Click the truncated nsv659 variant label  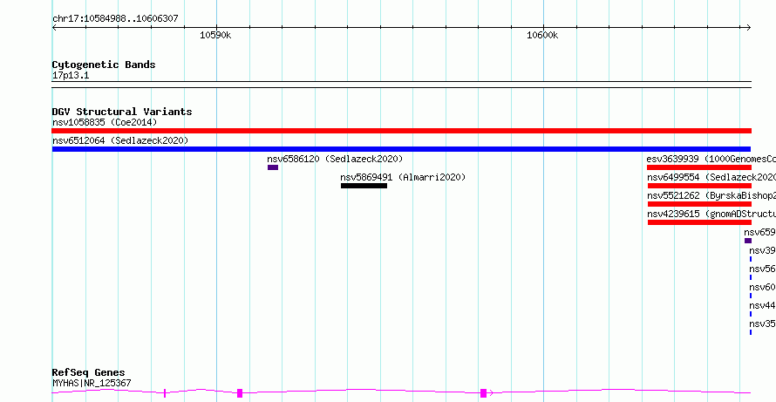759,232
